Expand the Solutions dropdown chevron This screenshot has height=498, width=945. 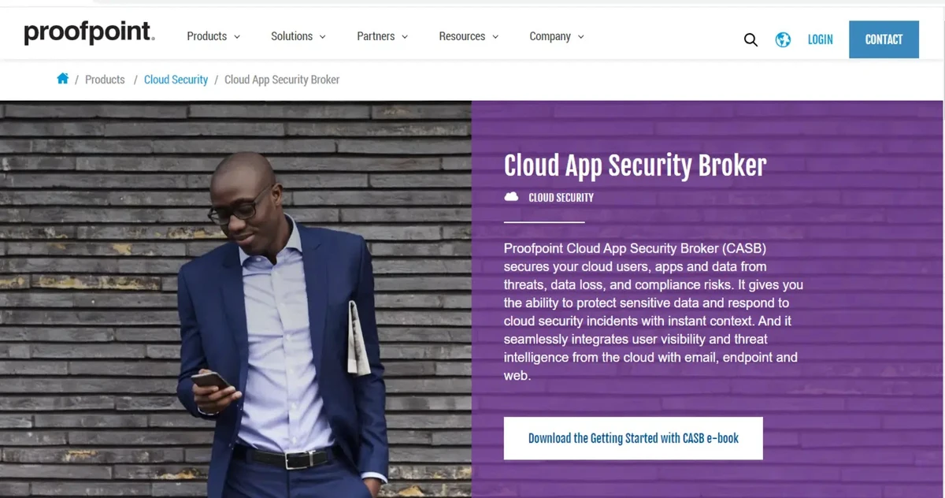[x=323, y=37]
